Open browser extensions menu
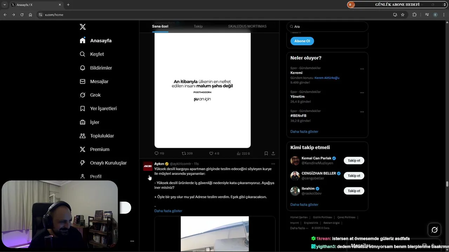This screenshot has height=252, width=449. (x=415, y=15)
